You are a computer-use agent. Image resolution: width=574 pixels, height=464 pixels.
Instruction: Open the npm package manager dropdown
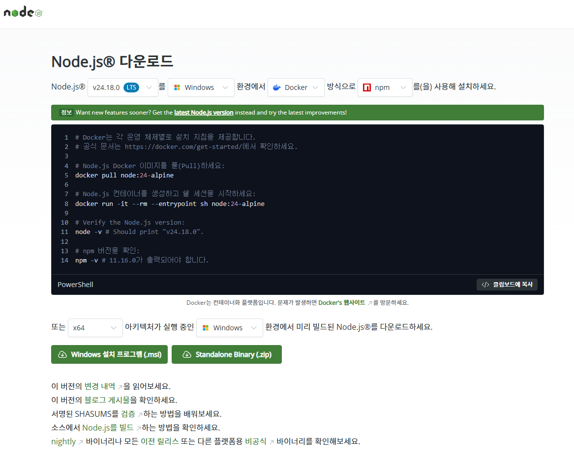[385, 87]
